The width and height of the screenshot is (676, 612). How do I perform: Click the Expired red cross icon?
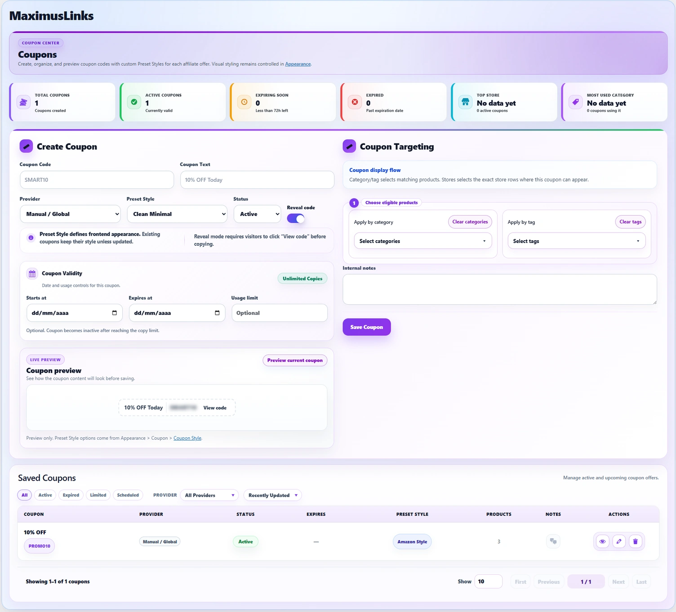click(355, 102)
